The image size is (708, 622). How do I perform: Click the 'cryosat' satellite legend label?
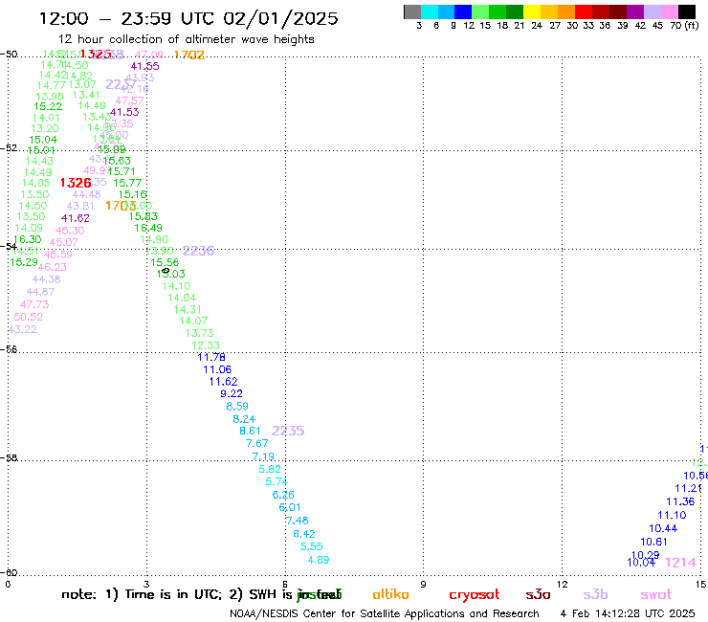(475, 595)
